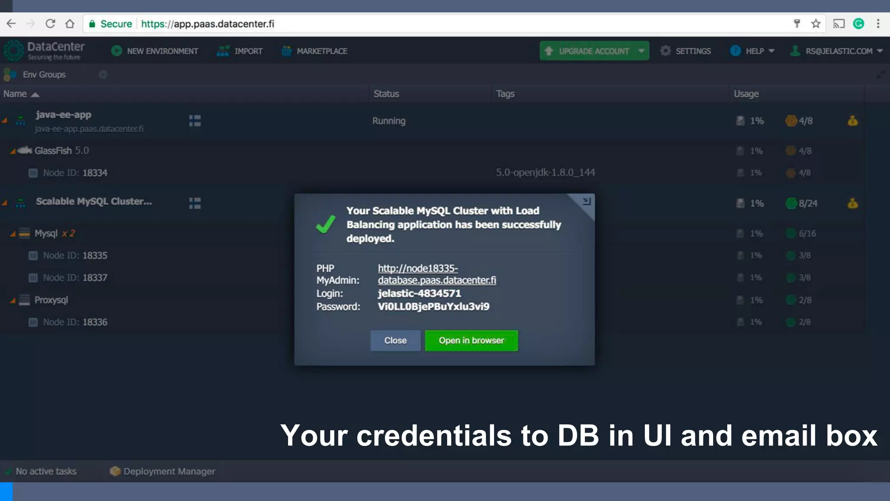
Task: Bookmark page with star icon
Action: point(816,24)
